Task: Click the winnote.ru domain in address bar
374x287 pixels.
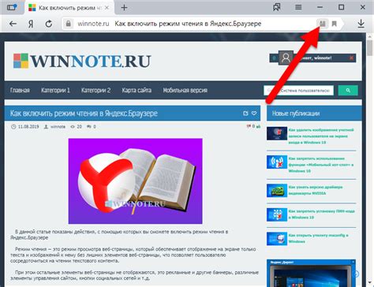Action: coord(93,24)
